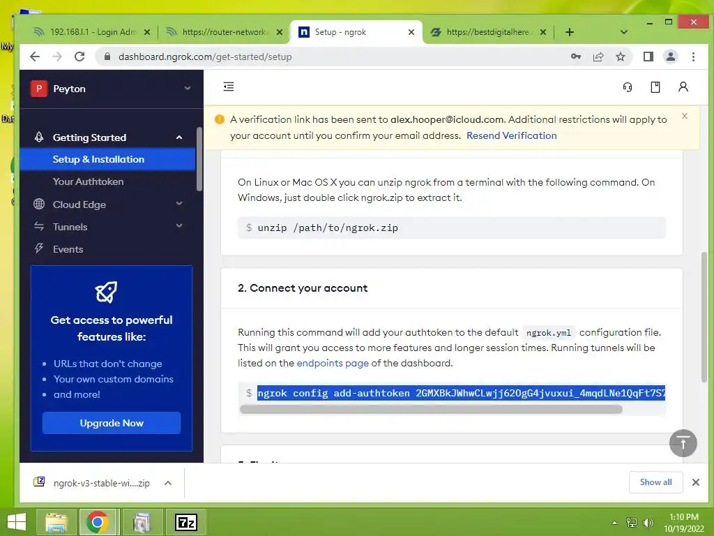Image resolution: width=714 pixels, height=536 pixels.
Task: Open the new tab plus button
Action: pos(569,32)
